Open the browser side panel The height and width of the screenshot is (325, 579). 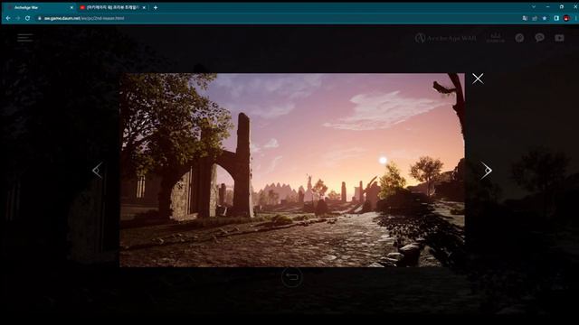coord(556,18)
